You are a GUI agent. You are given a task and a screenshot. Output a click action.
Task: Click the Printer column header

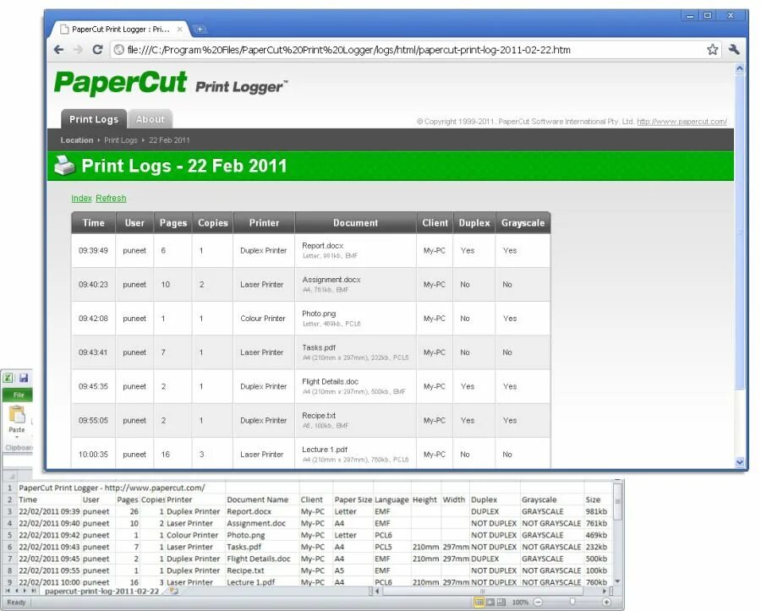point(264,222)
